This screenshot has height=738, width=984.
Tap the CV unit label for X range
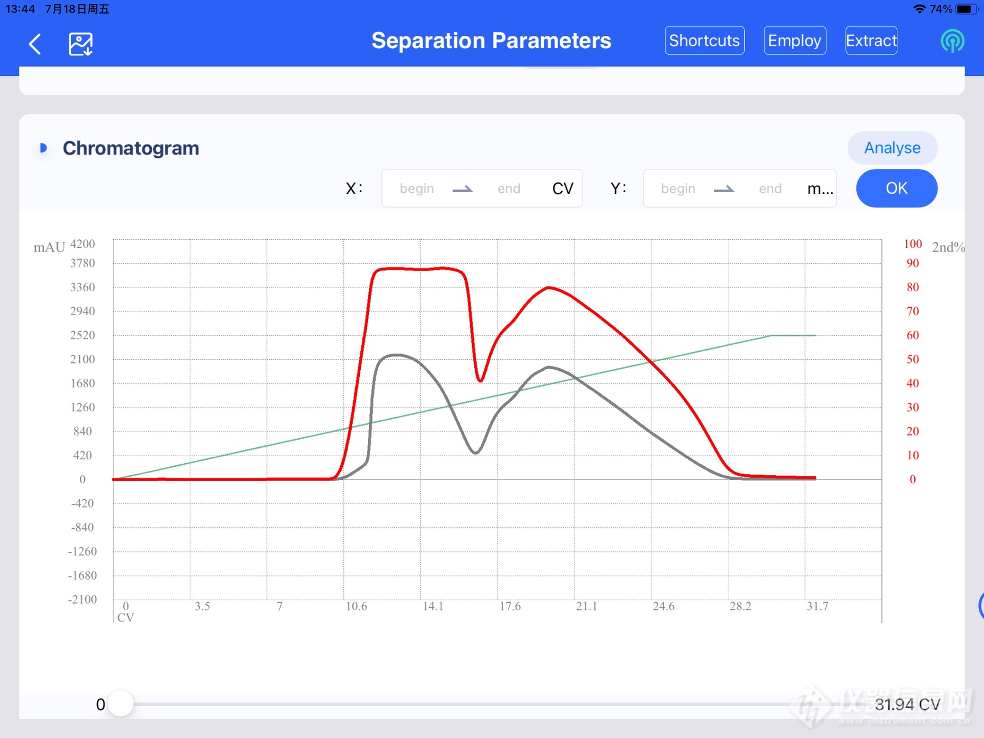tap(563, 189)
